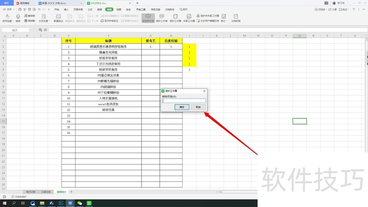The image size is (368, 207).
Task: Click the OK (确定) button in the dialog
Action: 182,107
